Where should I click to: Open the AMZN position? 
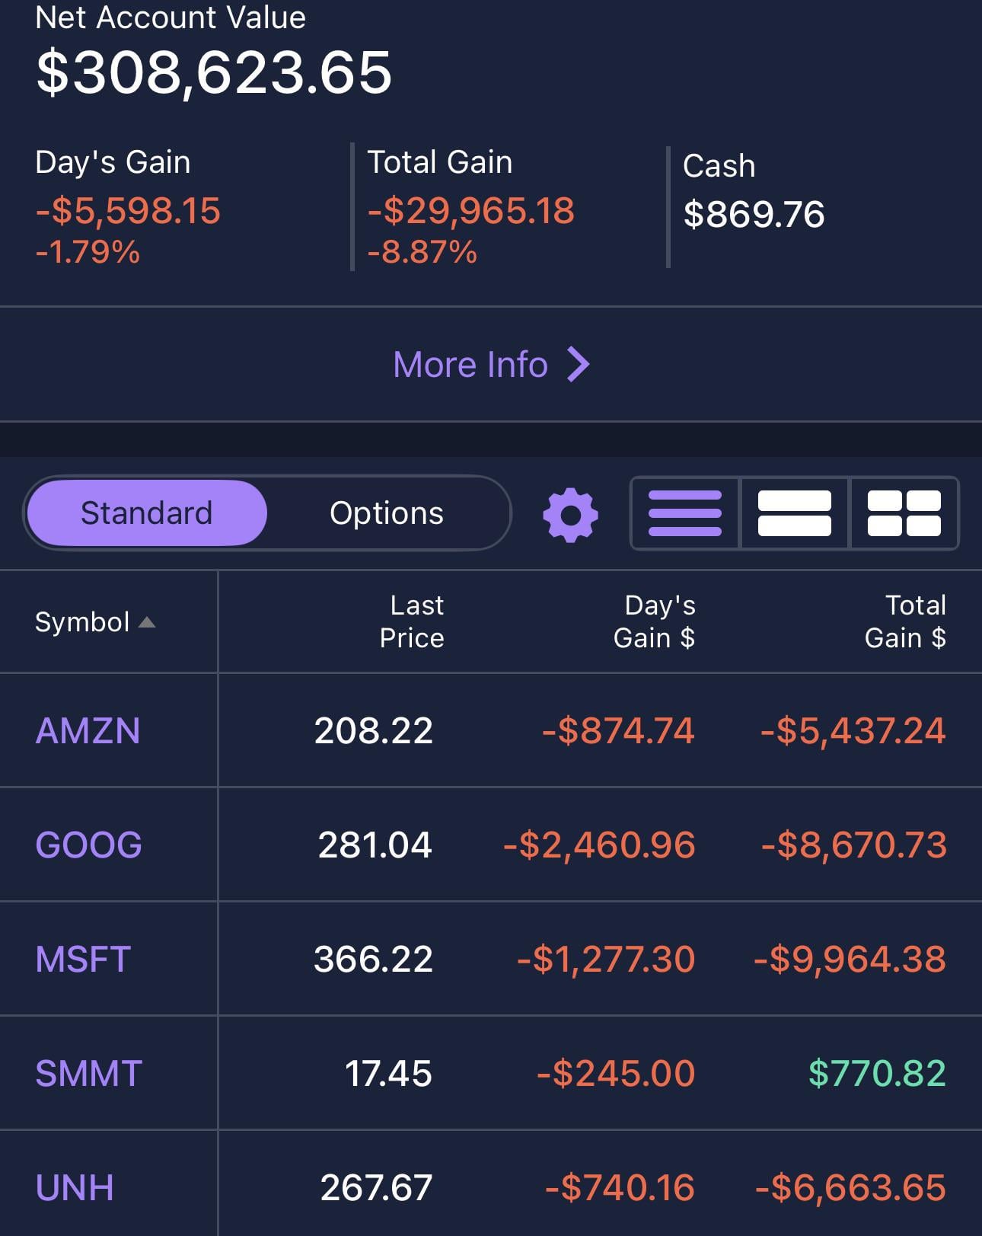tap(88, 731)
